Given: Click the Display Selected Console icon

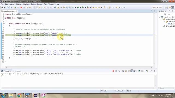Looking at the screenshot, I should point(142,71).
